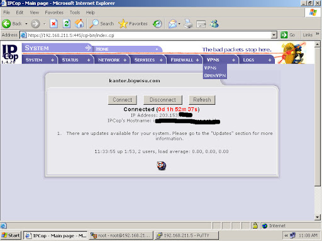Click the IE page icon in status bar
The image size is (322, 241).
[x=4, y=226]
